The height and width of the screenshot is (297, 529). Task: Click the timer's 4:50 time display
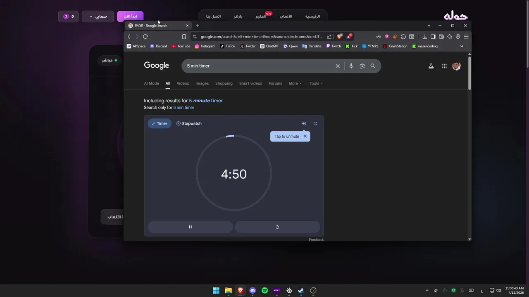[x=234, y=174]
